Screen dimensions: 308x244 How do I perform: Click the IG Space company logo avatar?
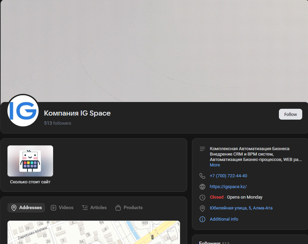[x=23, y=111]
